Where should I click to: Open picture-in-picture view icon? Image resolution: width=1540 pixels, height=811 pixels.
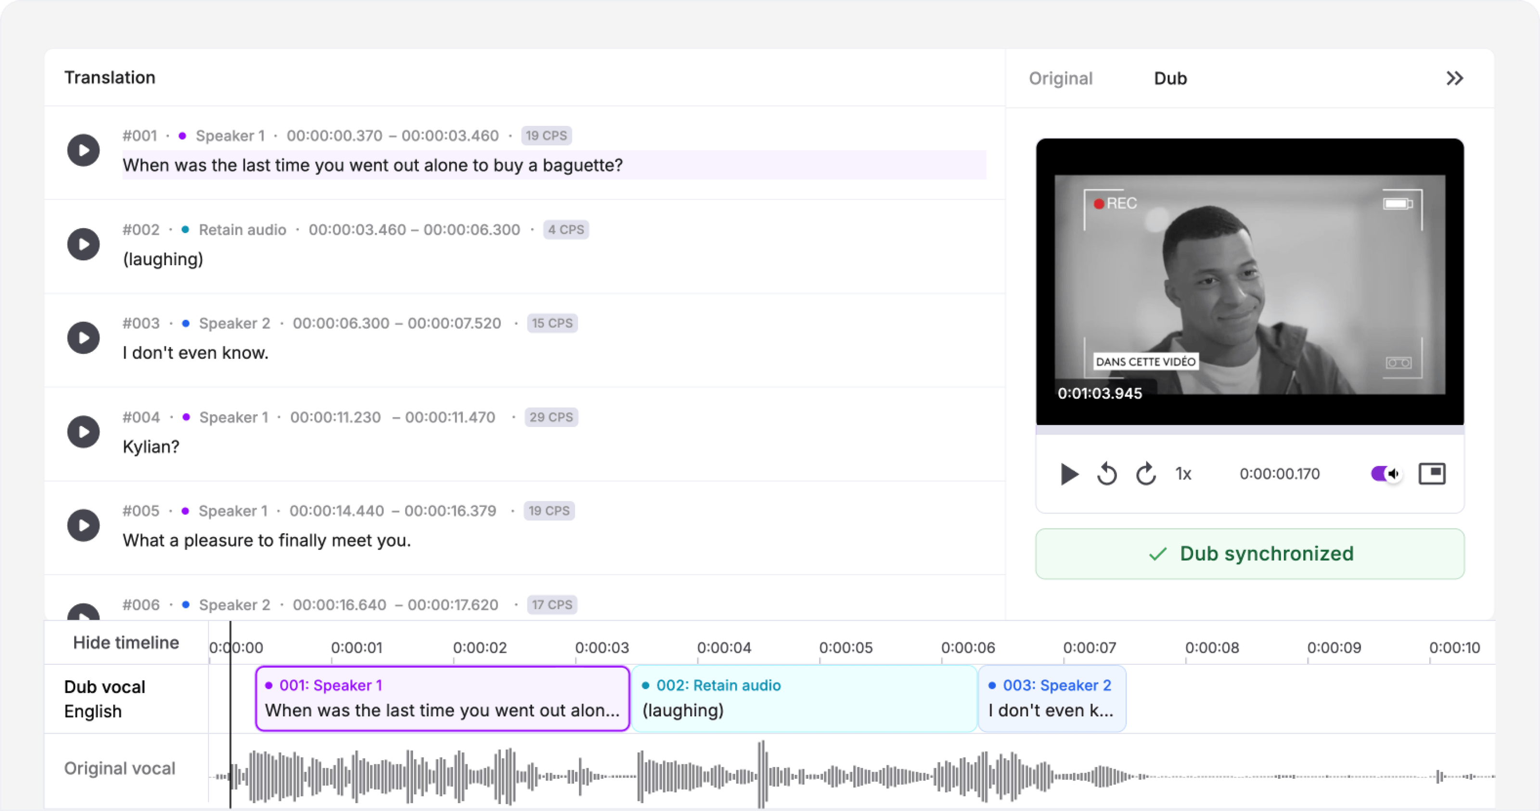click(1432, 474)
